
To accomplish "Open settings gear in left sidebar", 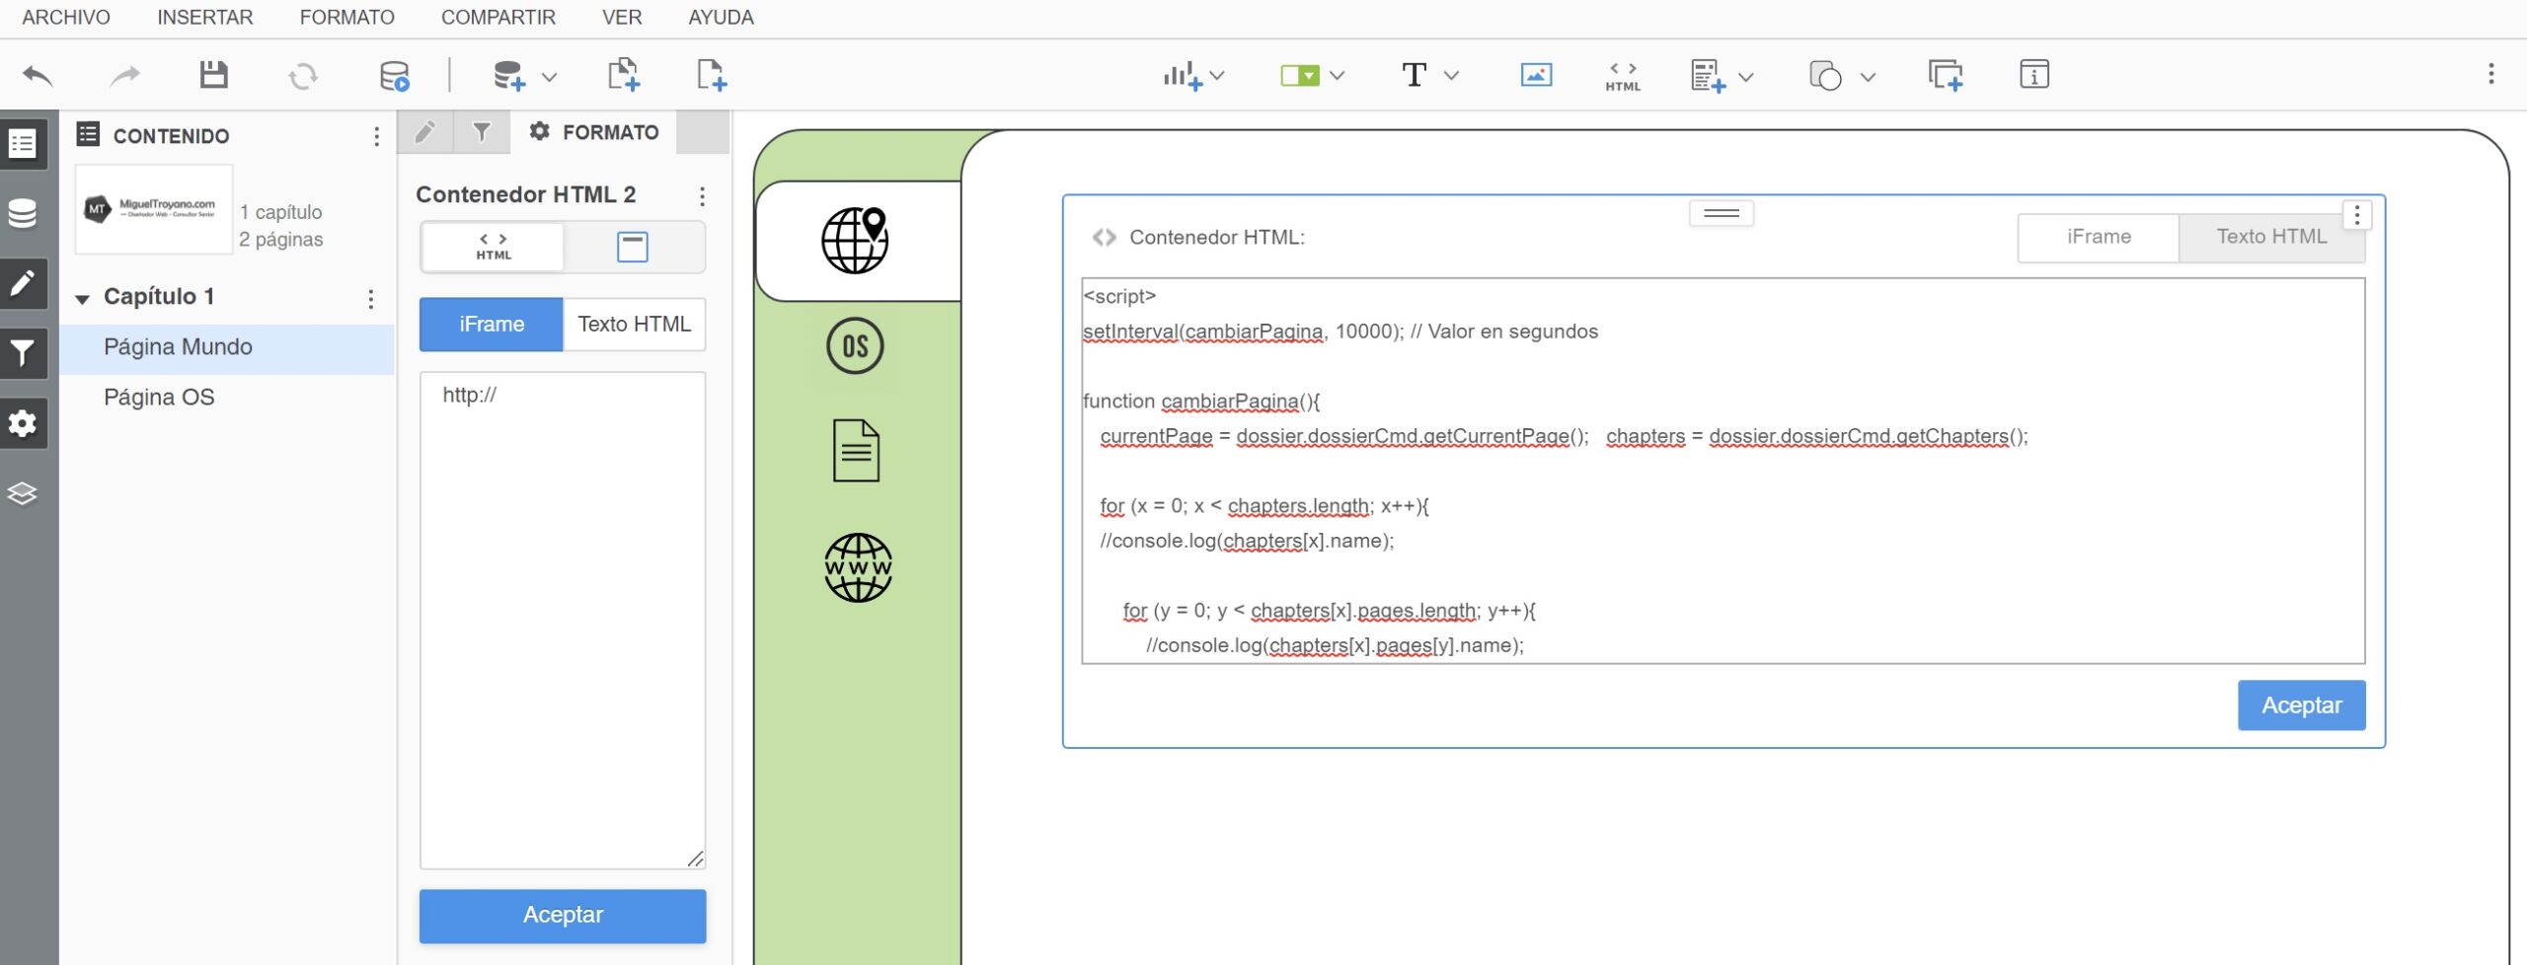I will pyautogui.click(x=23, y=423).
